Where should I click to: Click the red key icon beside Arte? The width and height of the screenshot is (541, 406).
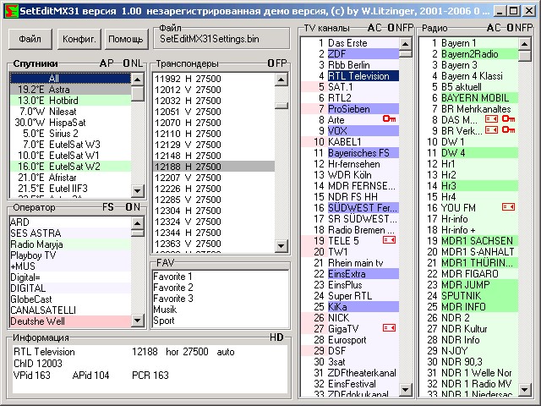coord(389,119)
